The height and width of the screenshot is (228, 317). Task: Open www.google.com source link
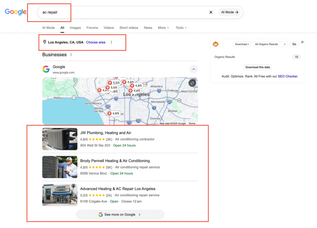63,73
